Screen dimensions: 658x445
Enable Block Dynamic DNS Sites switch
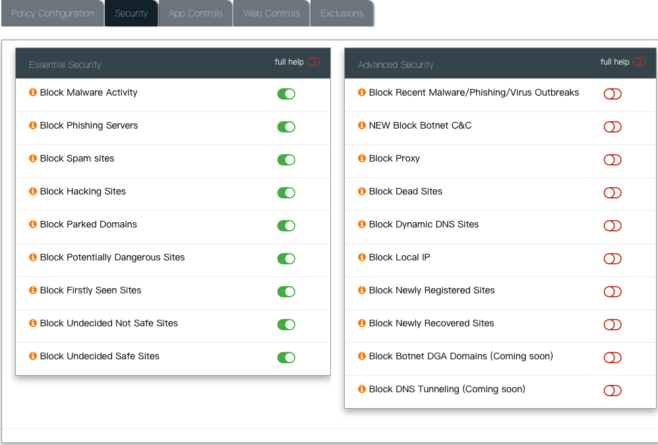pos(613,225)
